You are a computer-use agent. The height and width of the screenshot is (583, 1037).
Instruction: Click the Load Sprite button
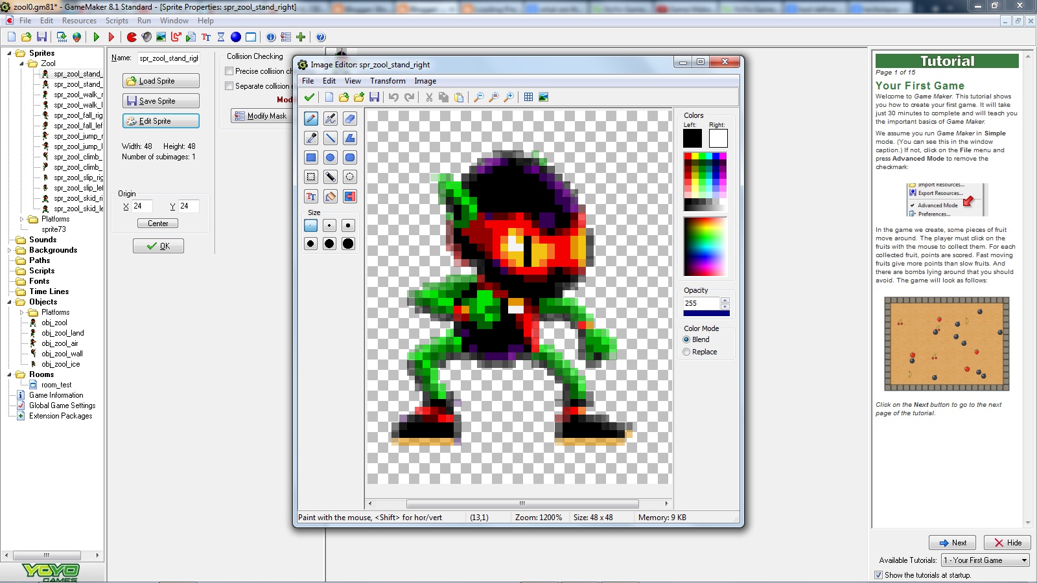click(x=161, y=81)
